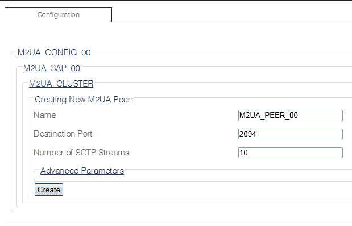Collapse the M2UA_SAP_00 group via its title
352x226 pixels.
pos(52,68)
